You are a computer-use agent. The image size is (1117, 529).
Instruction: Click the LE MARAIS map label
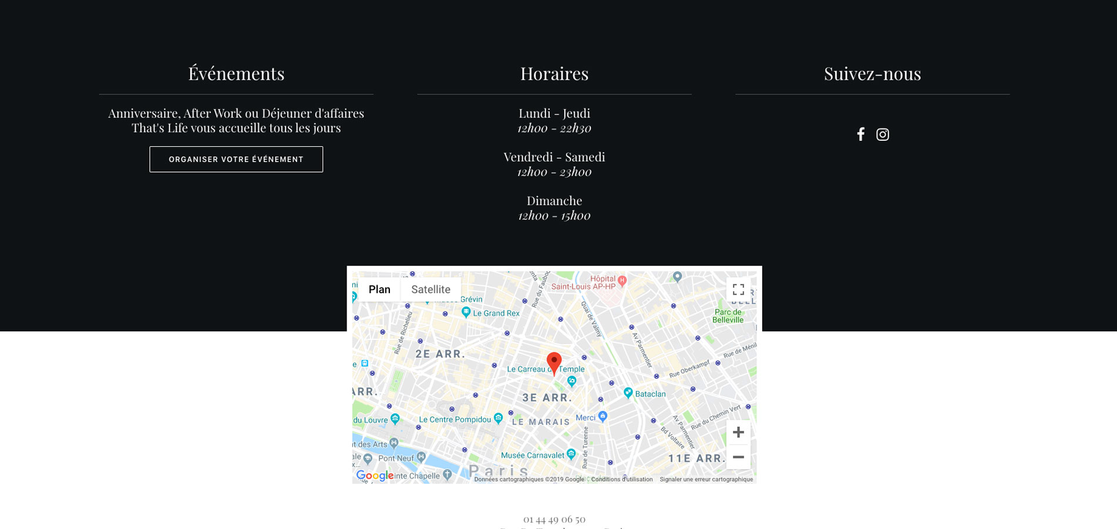point(541,422)
